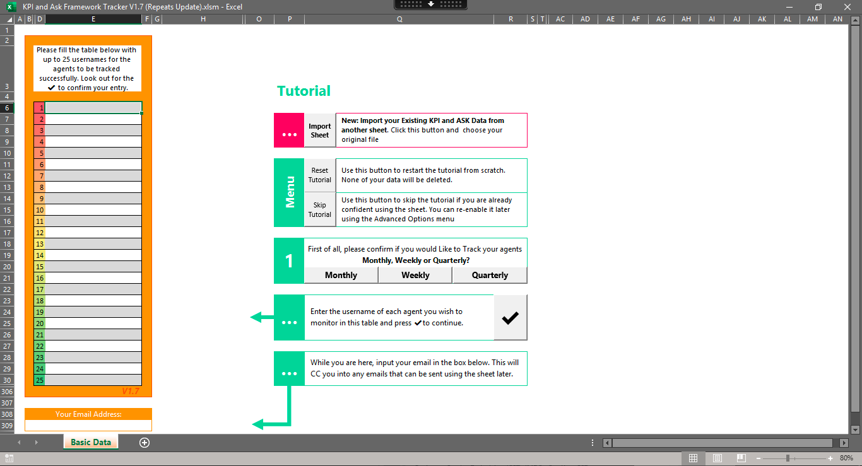The height and width of the screenshot is (466, 862).
Task: Choose Monthly tracking option
Action: tap(341, 275)
